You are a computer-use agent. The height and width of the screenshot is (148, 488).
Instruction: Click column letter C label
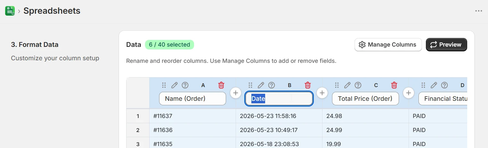pyautogui.click(x=376, y=85)
